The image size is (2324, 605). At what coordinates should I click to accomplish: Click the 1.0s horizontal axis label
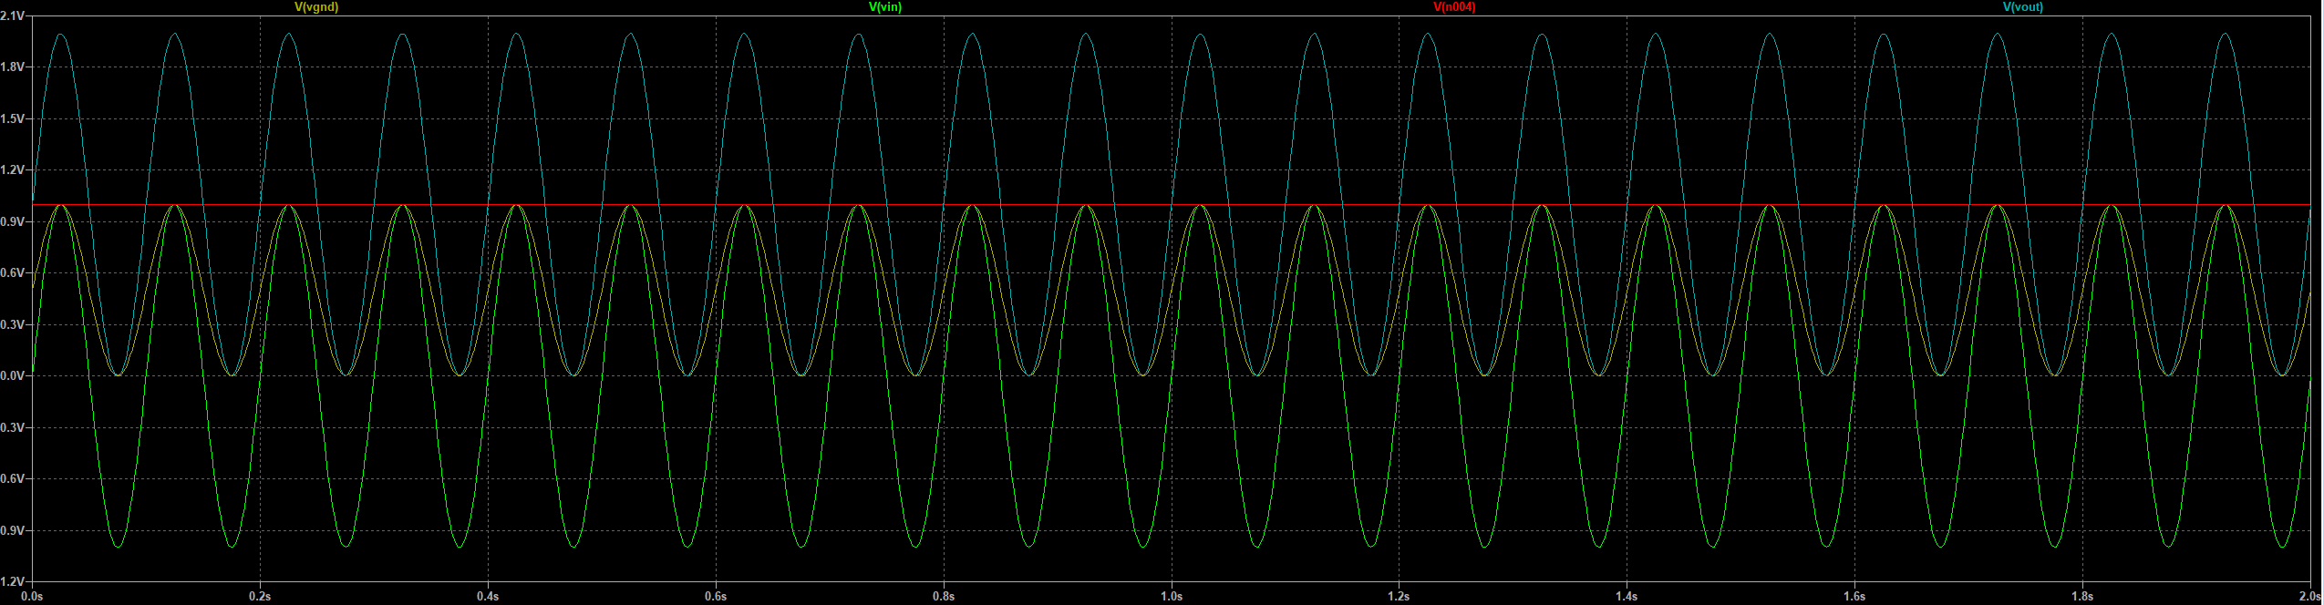(1172, 597)
